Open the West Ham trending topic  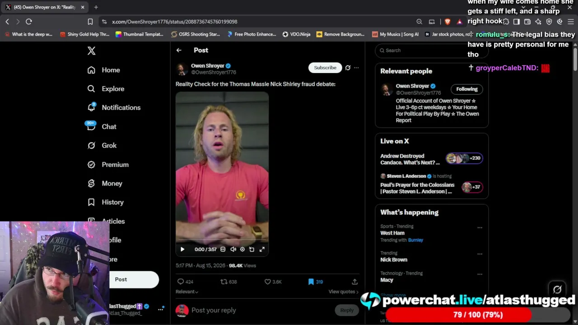coord(392,233)
